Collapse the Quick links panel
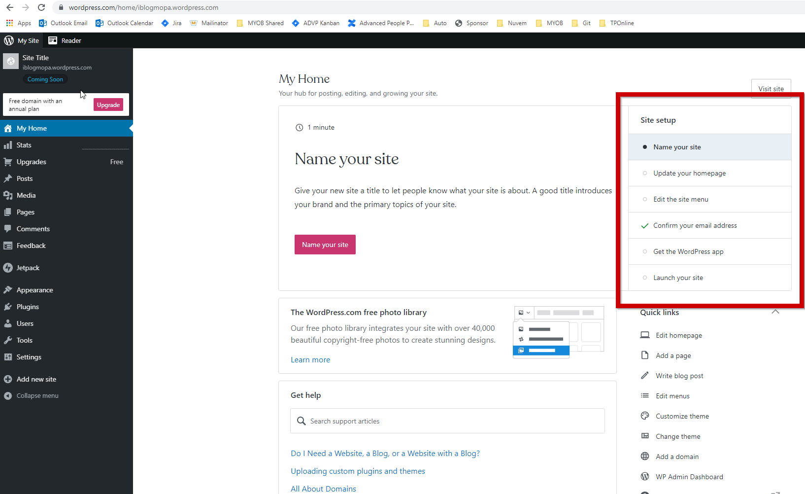805x494 pixels. click(x=775, y=312)
